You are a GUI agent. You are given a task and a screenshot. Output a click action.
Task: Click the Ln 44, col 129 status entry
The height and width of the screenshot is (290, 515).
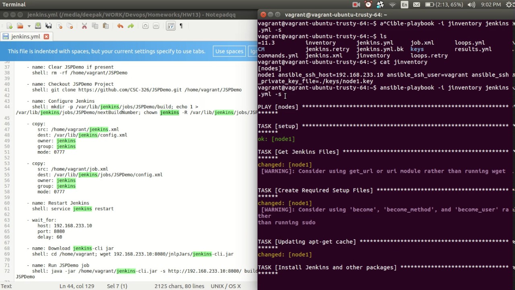tap(77, 286)
